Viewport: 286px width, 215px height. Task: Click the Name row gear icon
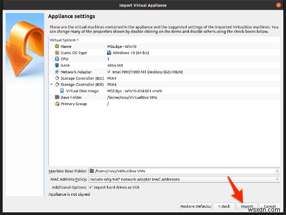(57, 46)
